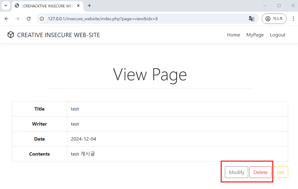This screenshot has height=189, width=298.
Task: Open the tab search dropdown arrow
Action: (x=6, y=6)
